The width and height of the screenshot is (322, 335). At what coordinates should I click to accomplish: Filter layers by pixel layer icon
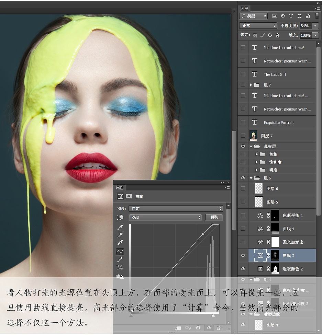(x=275, y=16)
